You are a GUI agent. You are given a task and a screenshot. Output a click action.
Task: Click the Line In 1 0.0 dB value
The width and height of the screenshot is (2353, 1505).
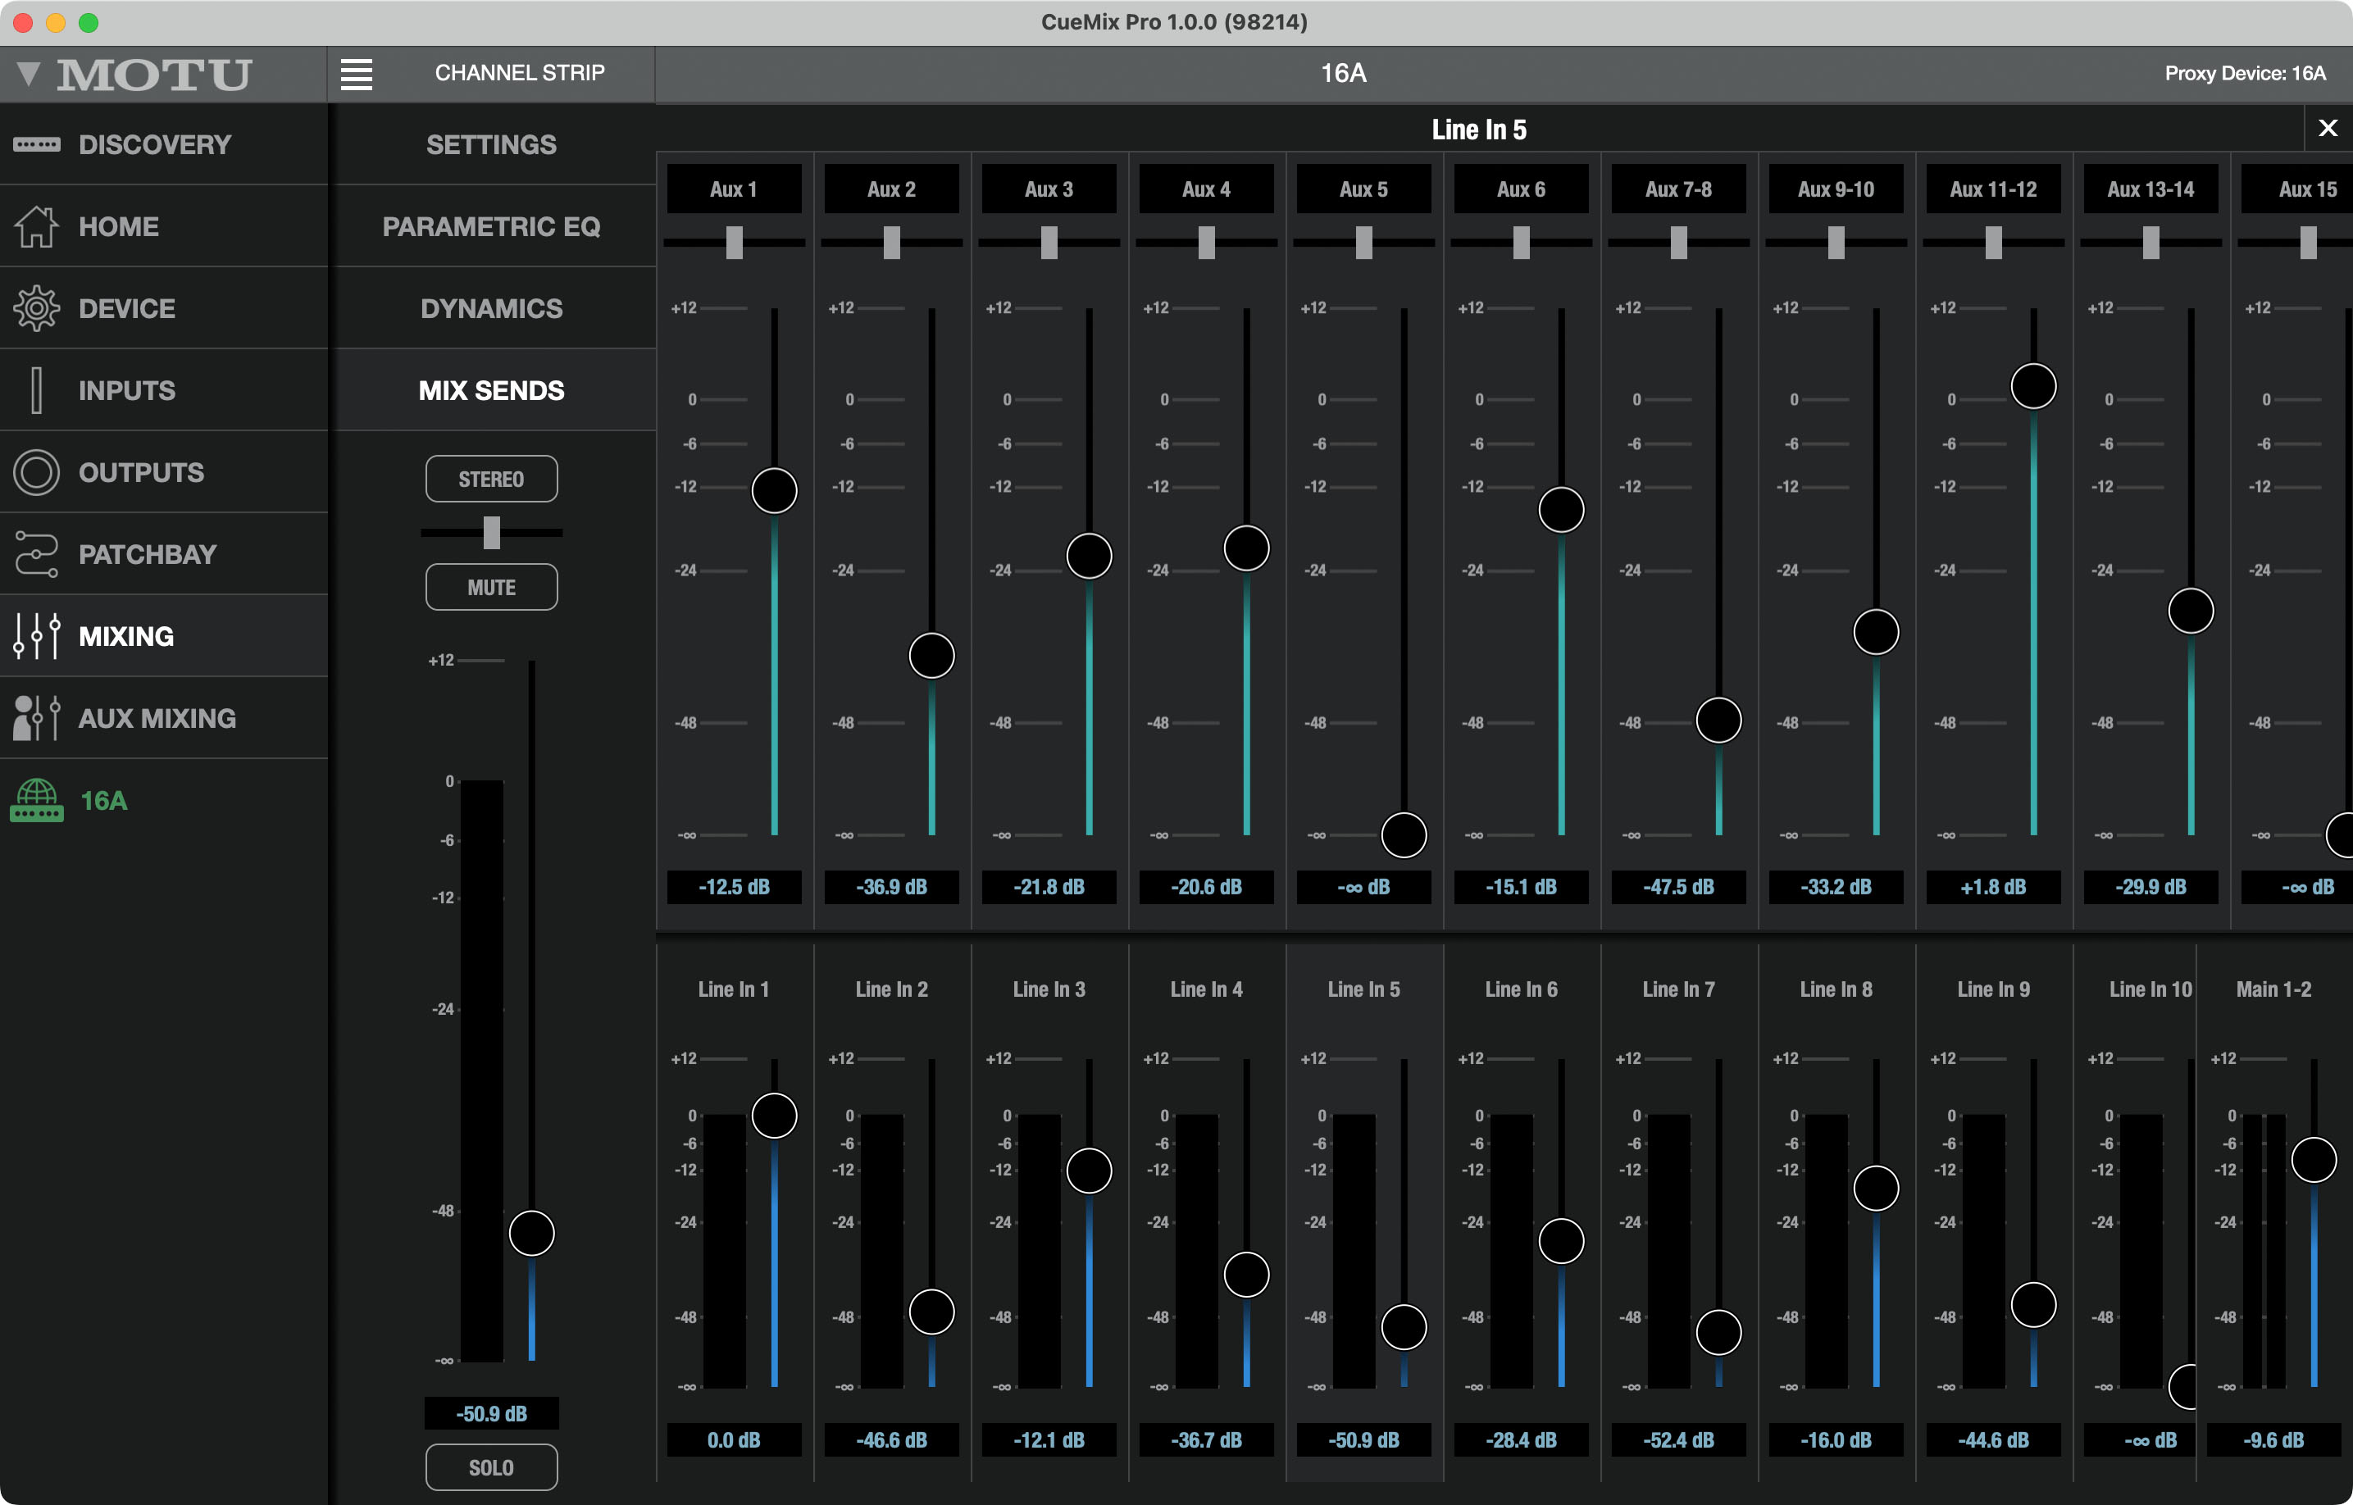(734, 1440)
